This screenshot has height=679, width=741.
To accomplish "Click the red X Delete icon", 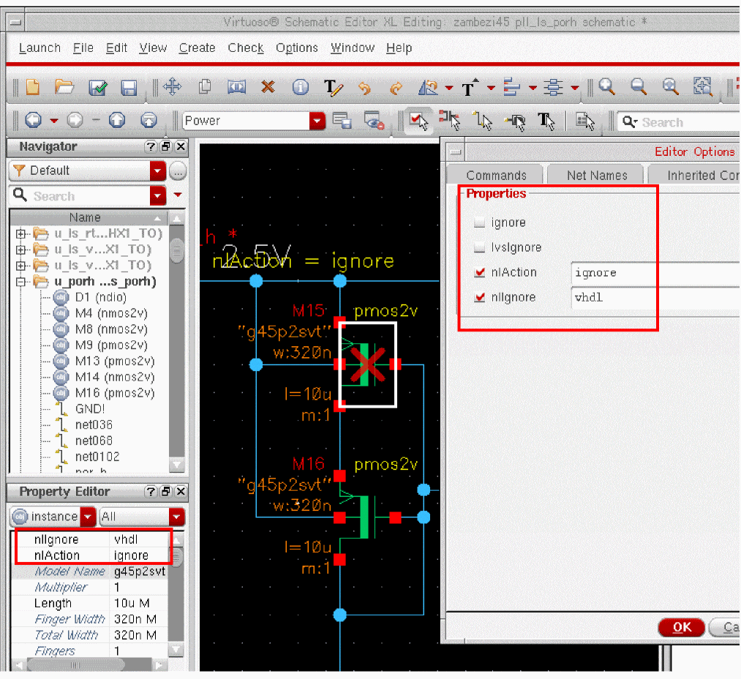I will 268,88.
